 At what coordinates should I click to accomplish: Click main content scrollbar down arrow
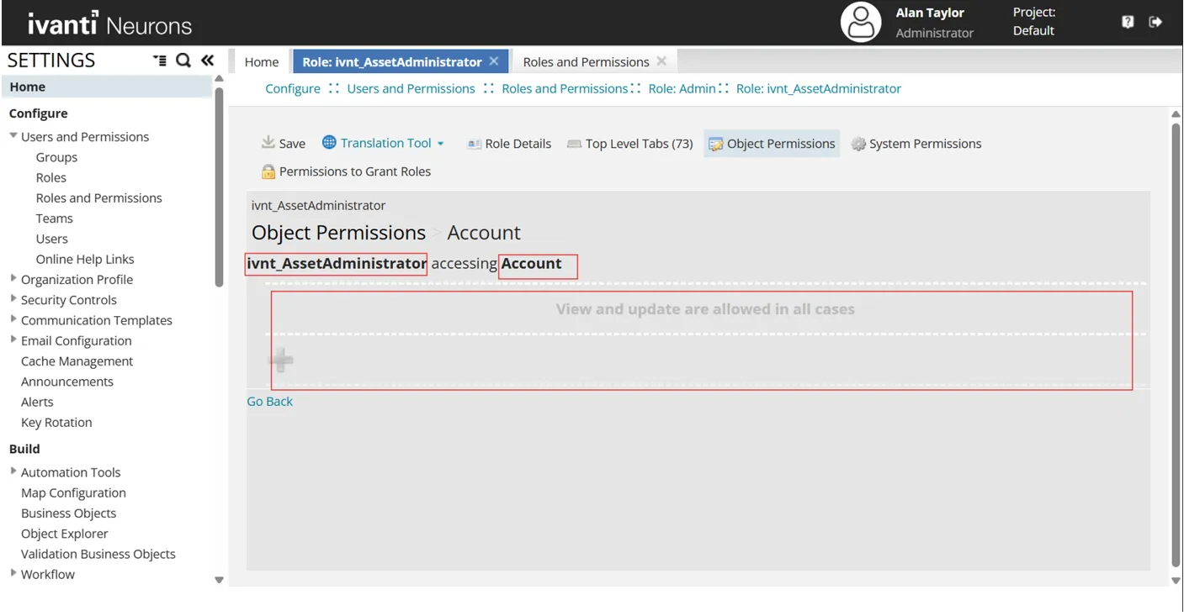[x=1176, y=580]
